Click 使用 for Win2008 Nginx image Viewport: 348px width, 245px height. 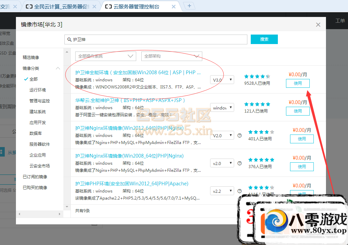pyautogui.click(x=302, y=167)
